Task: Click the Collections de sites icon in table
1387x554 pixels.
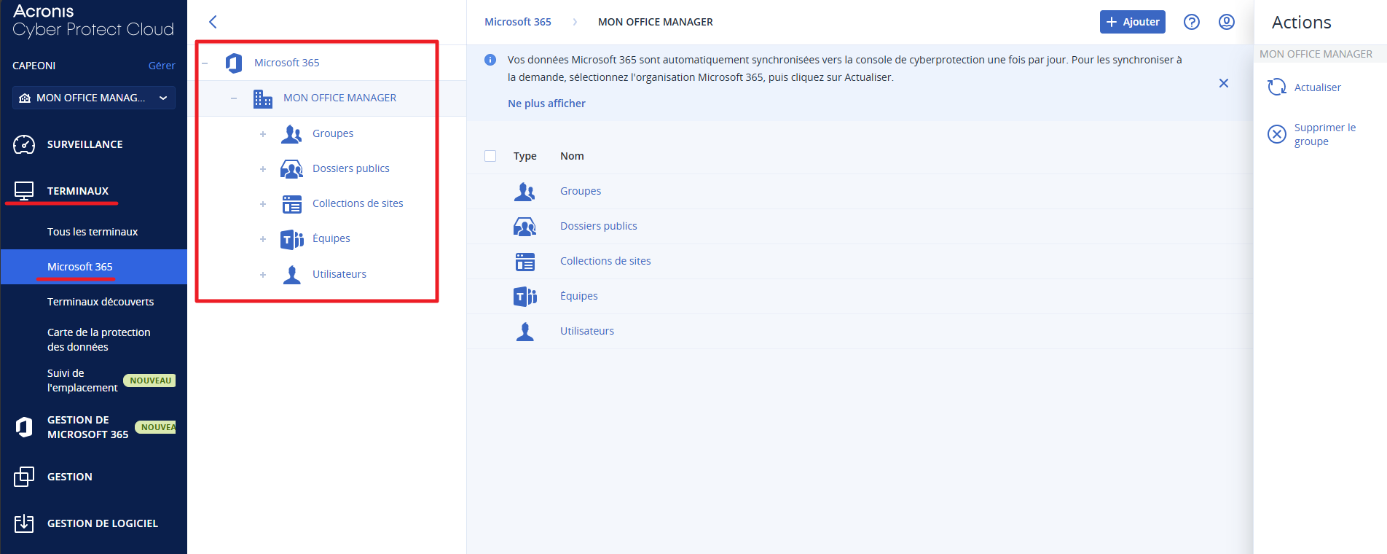Action: click(x=525, y=262)
